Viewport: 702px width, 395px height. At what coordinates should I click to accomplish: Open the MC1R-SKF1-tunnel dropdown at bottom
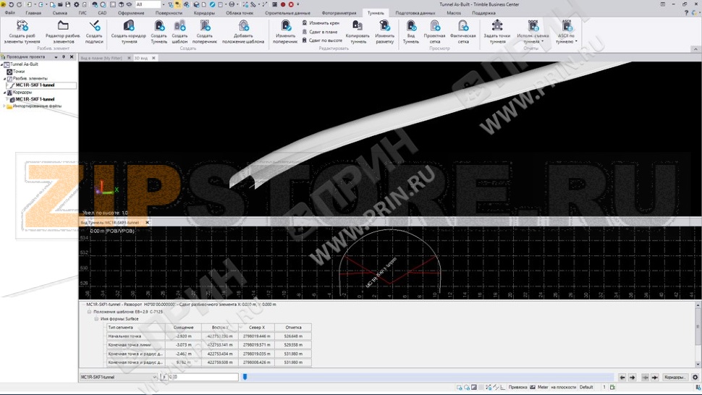point(154,378)
